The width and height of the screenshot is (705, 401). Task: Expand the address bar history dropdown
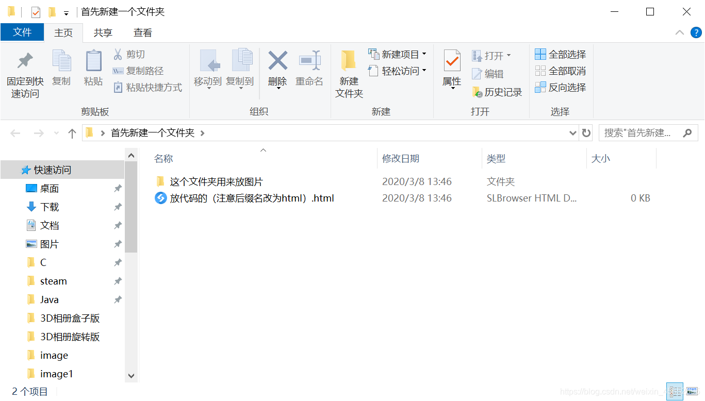point(572,133)
